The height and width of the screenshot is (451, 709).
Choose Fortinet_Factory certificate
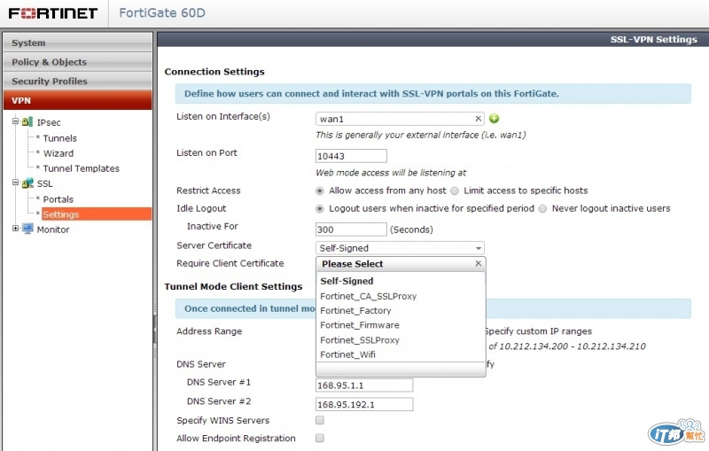(355, 311)
